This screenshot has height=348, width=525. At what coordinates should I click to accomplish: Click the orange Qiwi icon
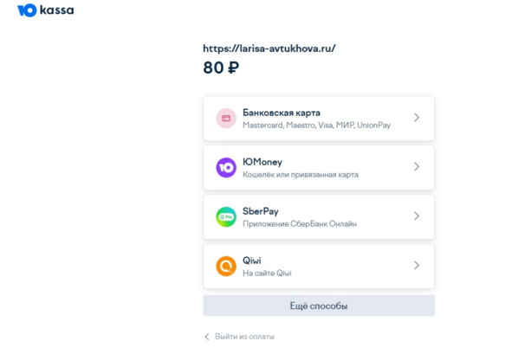tap(226, 266)
